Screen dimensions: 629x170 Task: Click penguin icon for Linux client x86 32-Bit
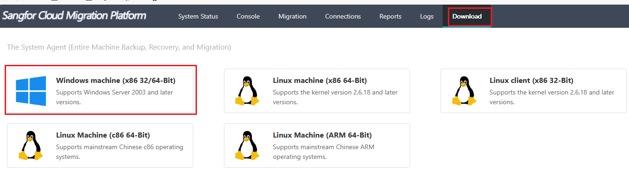[x=464, y=91]
